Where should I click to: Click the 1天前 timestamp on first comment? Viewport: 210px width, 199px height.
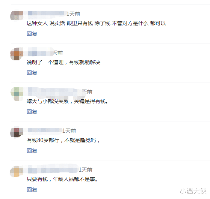coord(73,14)
